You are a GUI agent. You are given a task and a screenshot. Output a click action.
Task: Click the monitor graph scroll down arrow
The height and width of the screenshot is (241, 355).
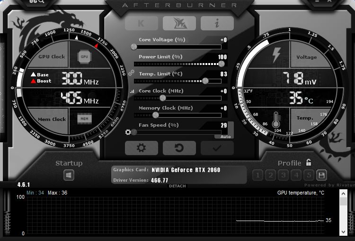coord(343,232)
